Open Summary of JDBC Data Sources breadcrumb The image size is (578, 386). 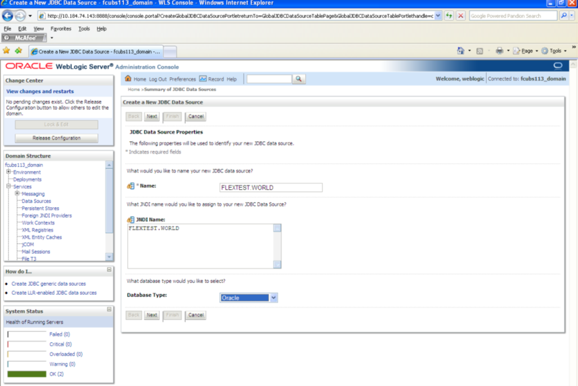[x=180, y=89]
